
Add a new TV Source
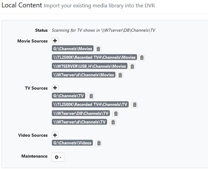pyautogui.click(x=55, y=88)
